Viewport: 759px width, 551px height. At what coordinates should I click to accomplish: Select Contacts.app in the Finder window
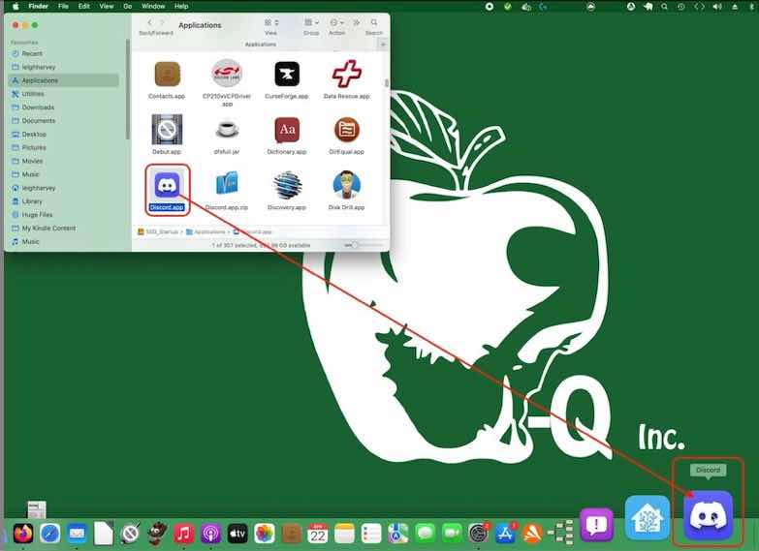[x=167, y=74]
